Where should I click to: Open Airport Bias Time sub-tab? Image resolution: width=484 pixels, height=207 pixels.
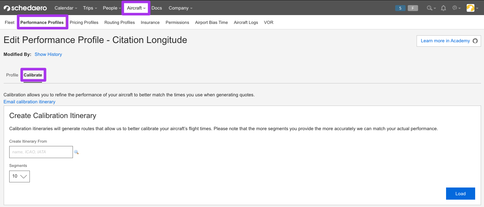[x=211, y=22]
